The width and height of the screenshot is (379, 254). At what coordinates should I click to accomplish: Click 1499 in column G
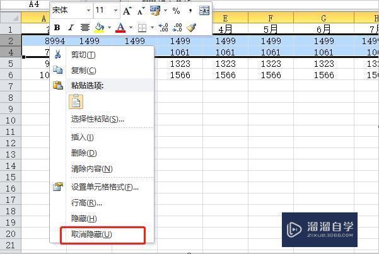click(324, 41)
